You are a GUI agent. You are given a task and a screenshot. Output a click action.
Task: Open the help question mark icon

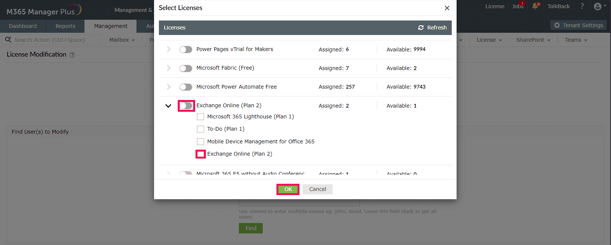582,6
